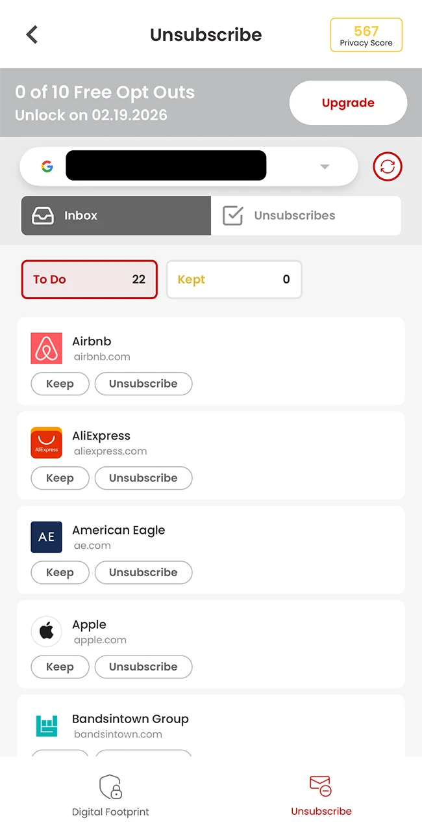This screenshot has height=835, width=422.
Task: Keep emails from Airbnb
Action: pos(60,384)
